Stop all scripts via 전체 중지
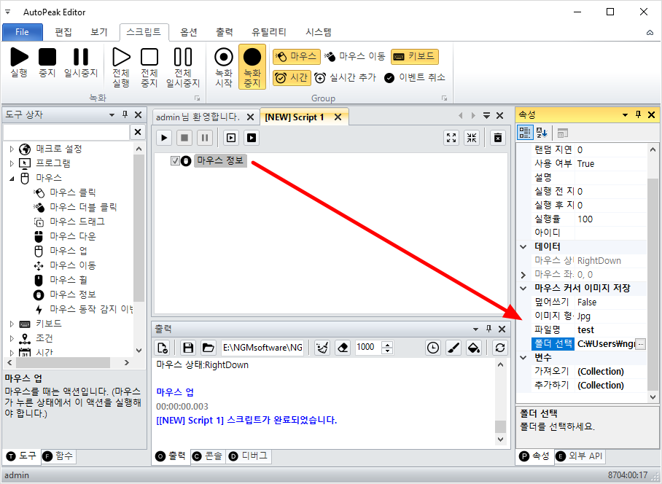 149,68
